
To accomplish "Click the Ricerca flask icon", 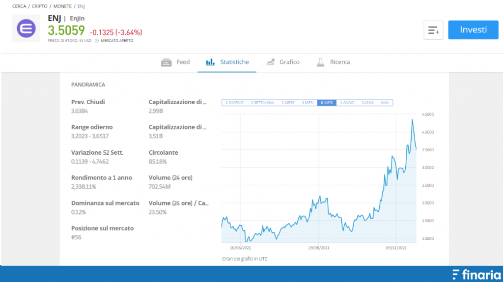I will point(320,62).
